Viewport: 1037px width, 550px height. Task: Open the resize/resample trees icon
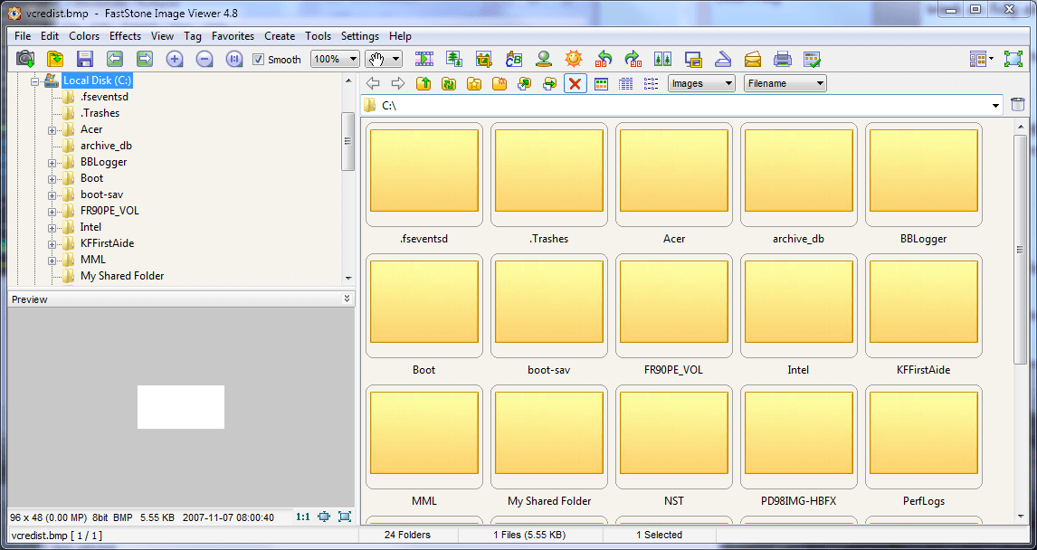tap(453, 59)
